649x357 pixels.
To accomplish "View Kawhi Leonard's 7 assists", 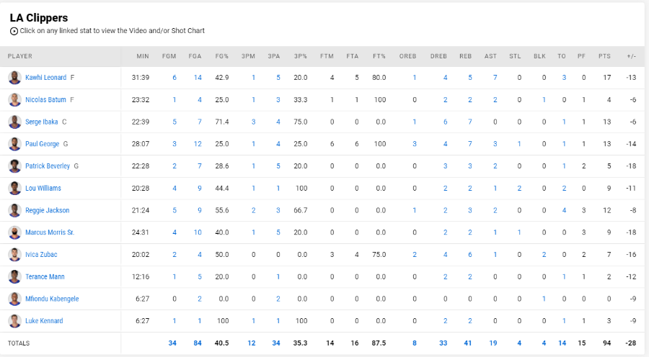I will [x=495, y=78].
